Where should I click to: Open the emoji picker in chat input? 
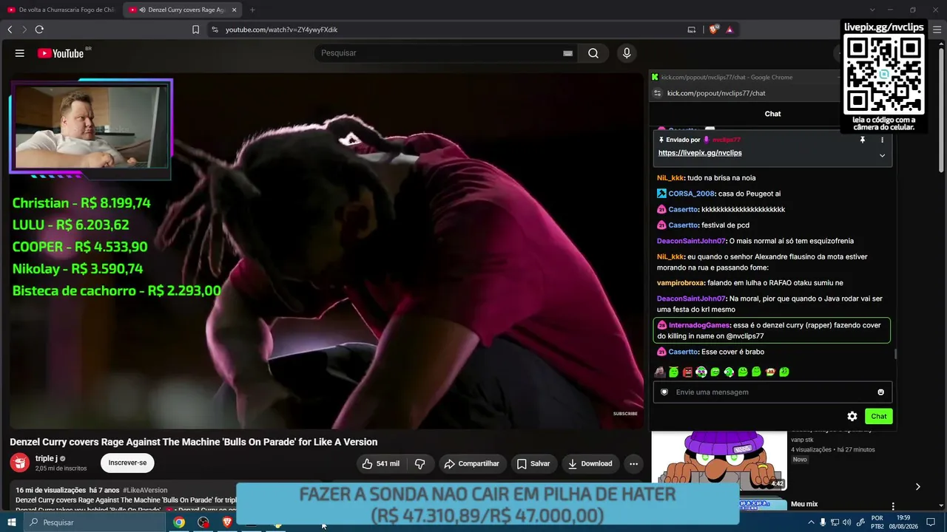(x=880, y=392)
